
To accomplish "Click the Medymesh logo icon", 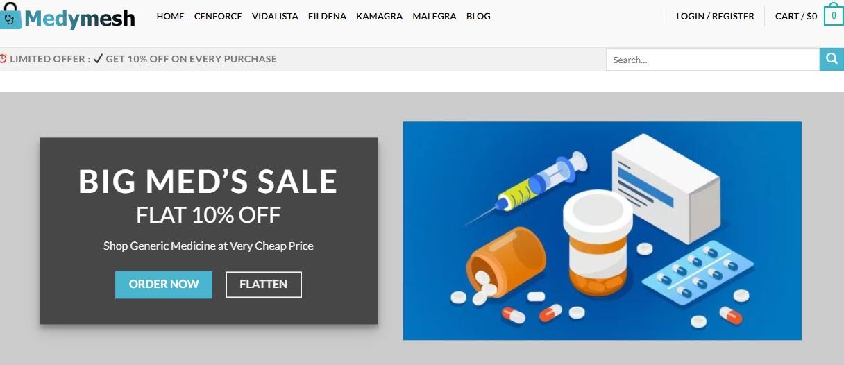I will 10,17.
